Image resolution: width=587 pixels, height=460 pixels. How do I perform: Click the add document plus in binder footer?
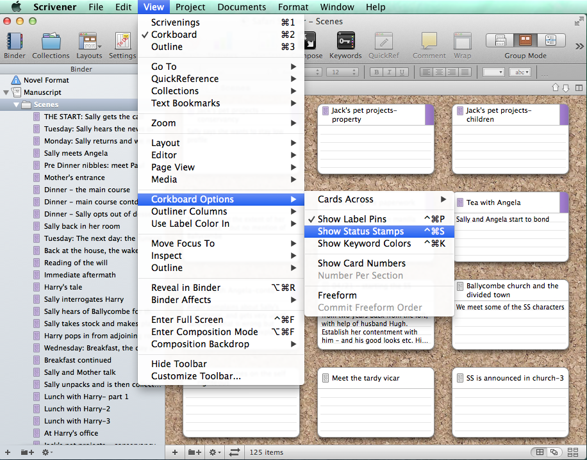[x=8, y=452]
